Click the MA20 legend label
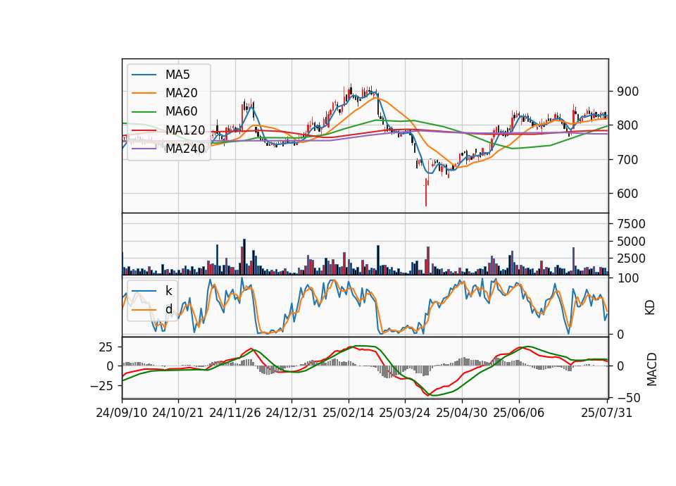676x486 pixels. 181,93
